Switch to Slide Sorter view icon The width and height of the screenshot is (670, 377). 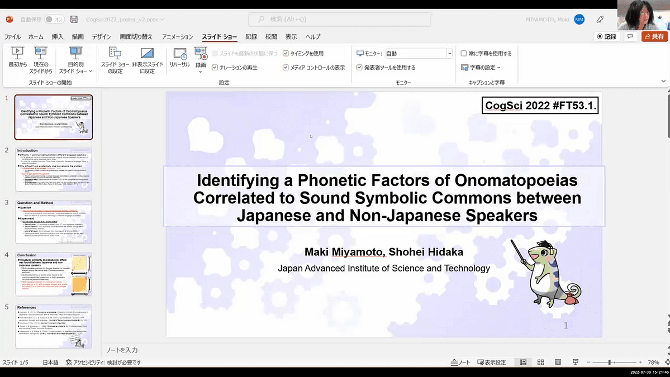click(x=540, y=362)
